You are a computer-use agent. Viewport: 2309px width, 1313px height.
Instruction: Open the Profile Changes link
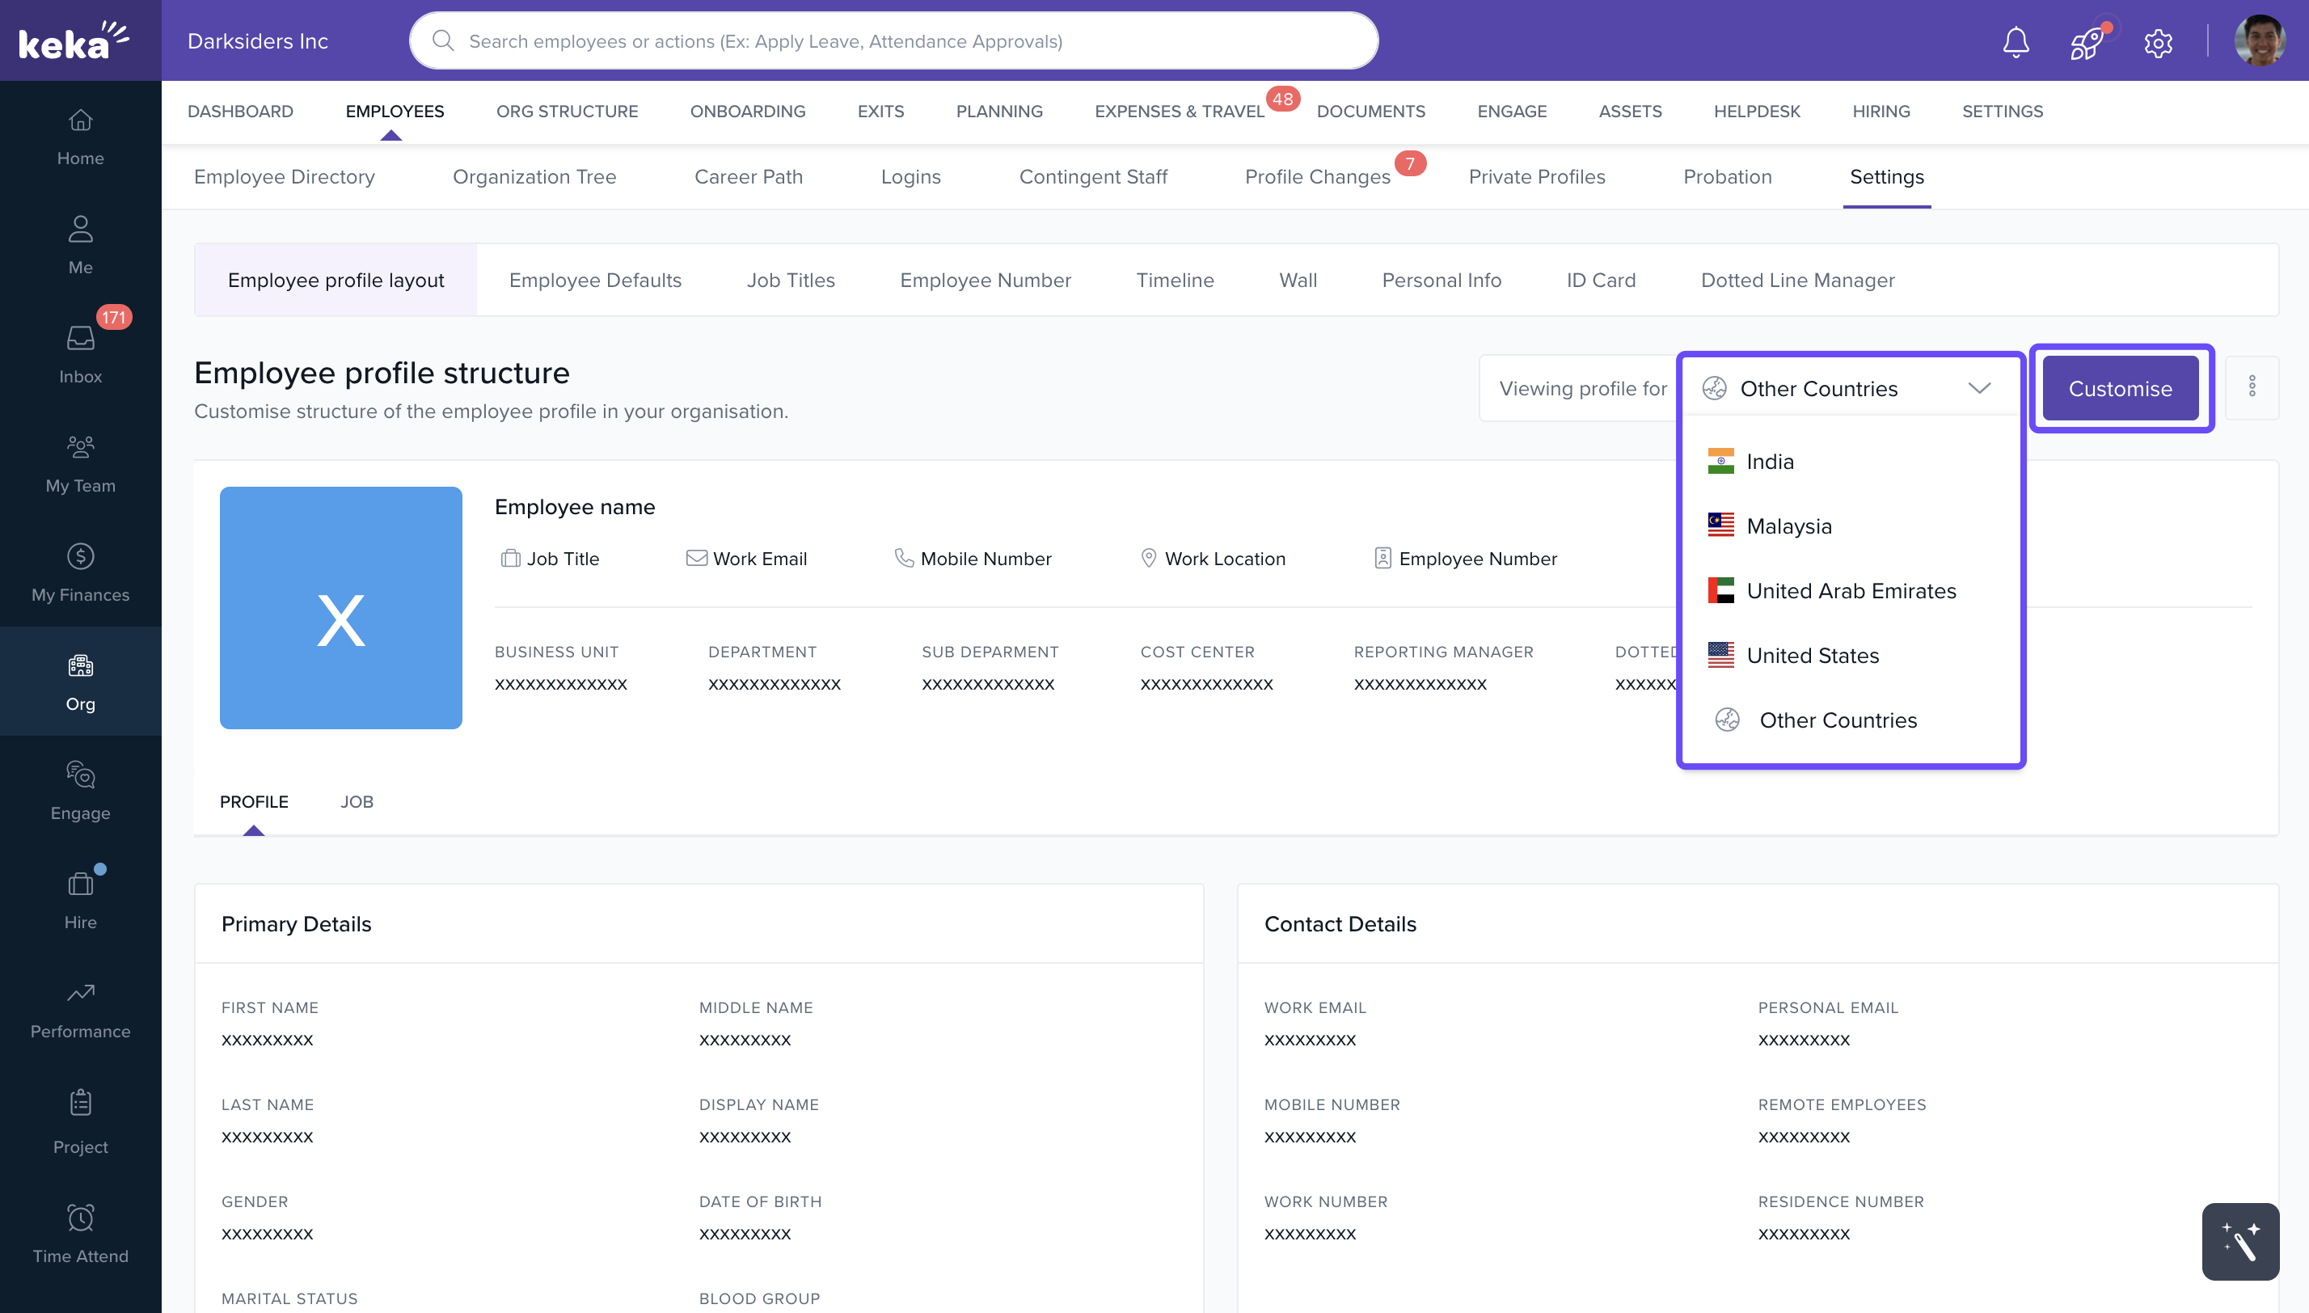tap(1317, 177)
